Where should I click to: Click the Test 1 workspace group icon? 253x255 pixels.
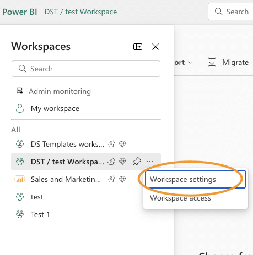[20, 214]
